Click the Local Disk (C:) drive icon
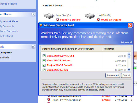The image size is (137, 103). tap(49, 16)
